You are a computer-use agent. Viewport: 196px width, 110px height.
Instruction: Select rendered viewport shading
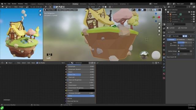157,10
